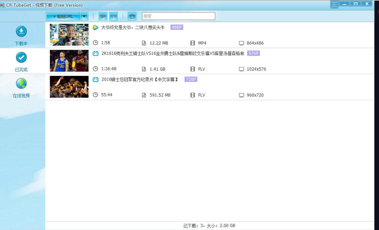Click the Cavaliers vs Warriors video thumbnail

tap(69, 61)
